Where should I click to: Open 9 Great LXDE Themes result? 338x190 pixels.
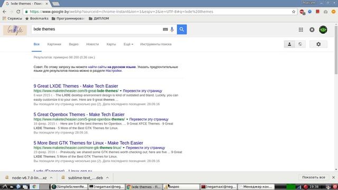76,86
